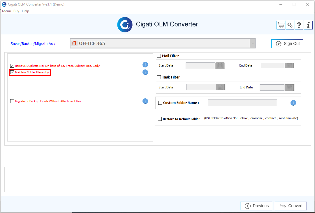Start conversion with Convert button

pyautogui.click(x=291, y=206)
